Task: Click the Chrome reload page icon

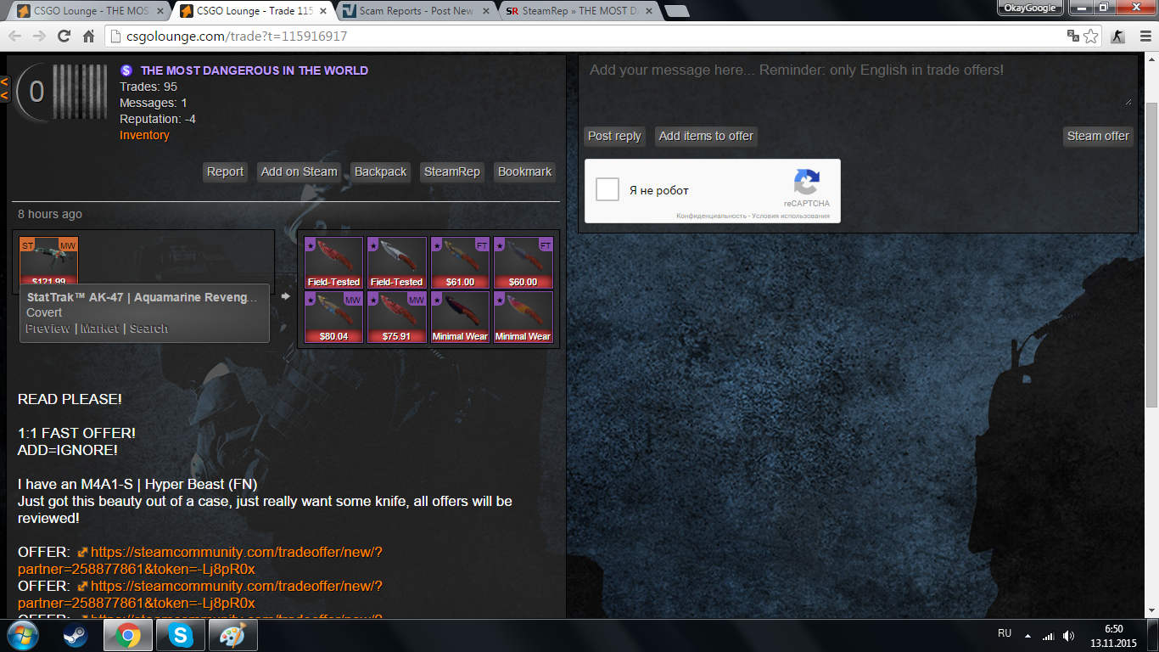Action: click(x=64, y=37)
